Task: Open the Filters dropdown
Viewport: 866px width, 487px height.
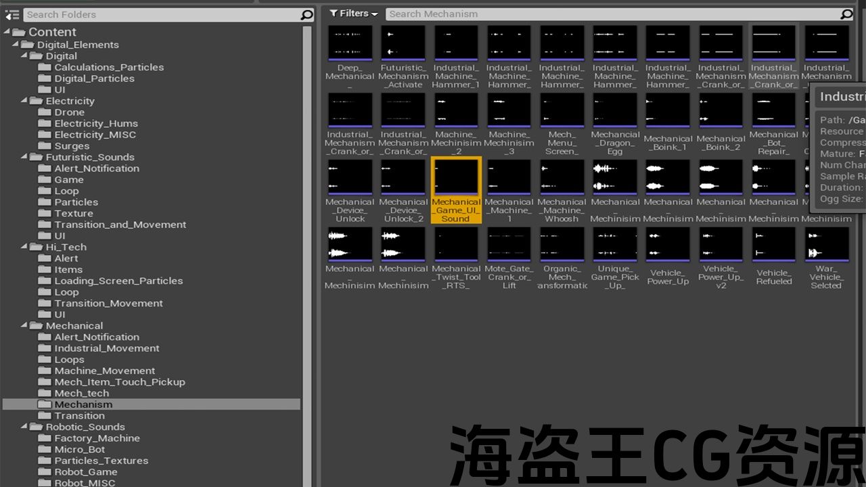Action: click(354, 14)
